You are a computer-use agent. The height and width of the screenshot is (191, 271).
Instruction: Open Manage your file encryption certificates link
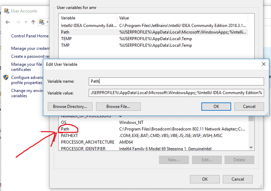(x=26, y=67)
